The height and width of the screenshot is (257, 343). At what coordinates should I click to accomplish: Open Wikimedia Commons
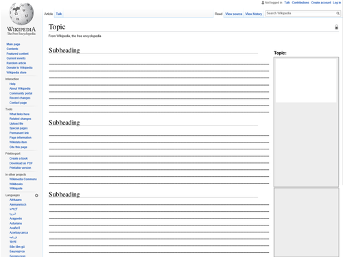(23, 180)
